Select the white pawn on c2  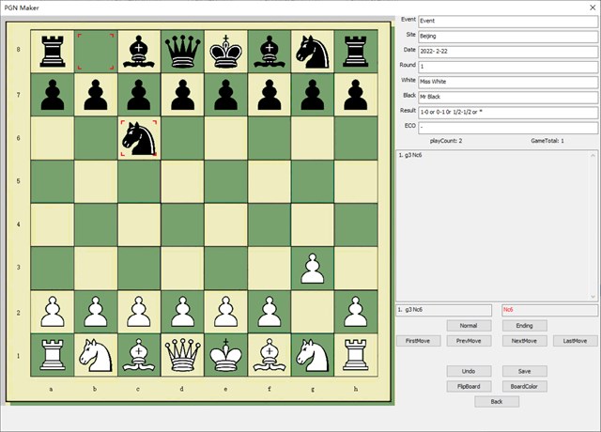139,312
